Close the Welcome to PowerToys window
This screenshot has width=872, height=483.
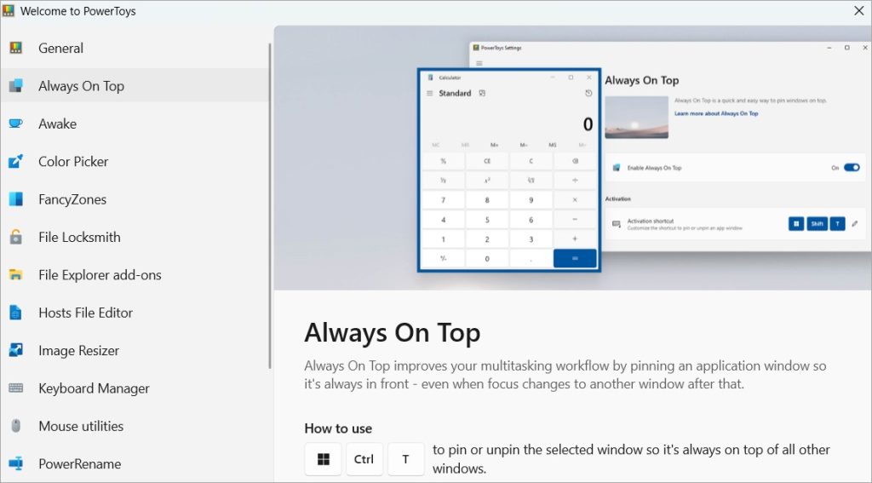tap(858, 10)
